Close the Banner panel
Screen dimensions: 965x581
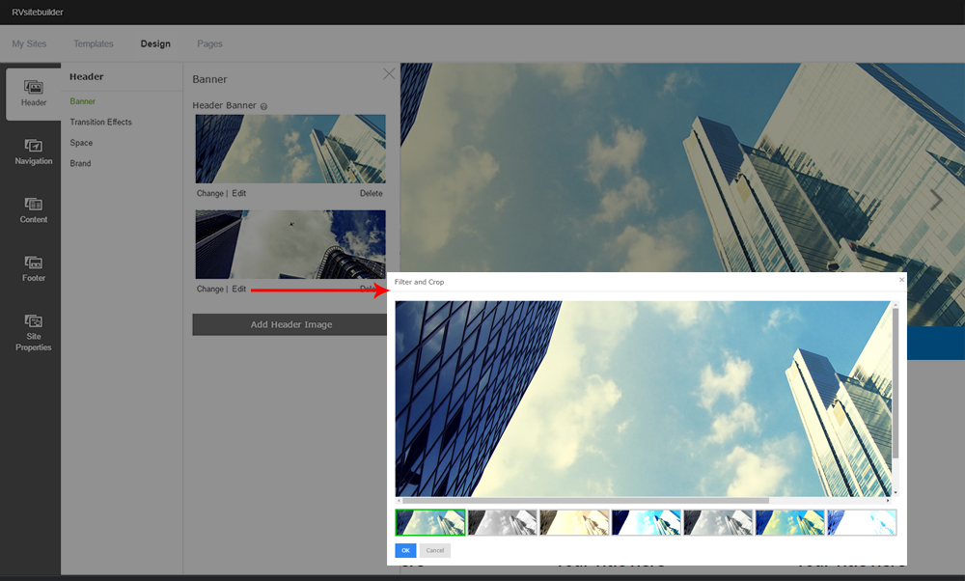389,73
